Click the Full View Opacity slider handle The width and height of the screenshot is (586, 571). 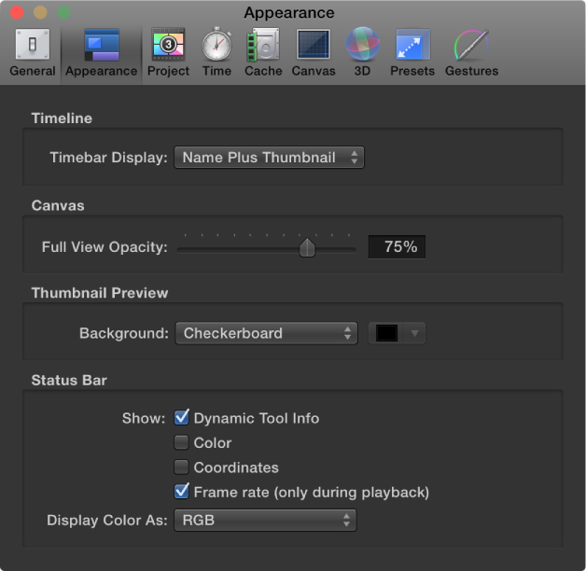click(307, 247)
